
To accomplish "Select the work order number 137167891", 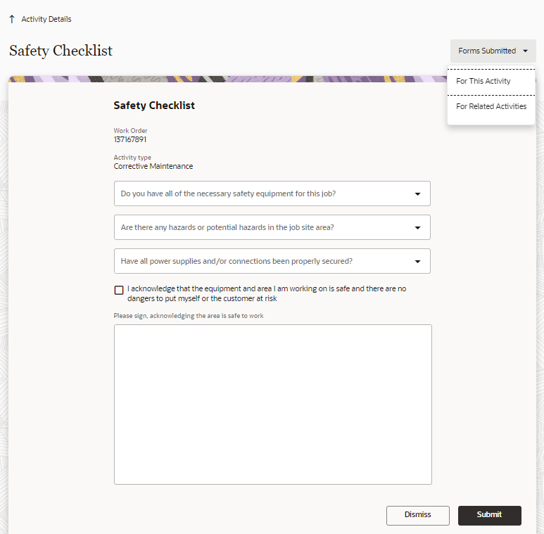I will pyautogui.click(x=130, y=139).
